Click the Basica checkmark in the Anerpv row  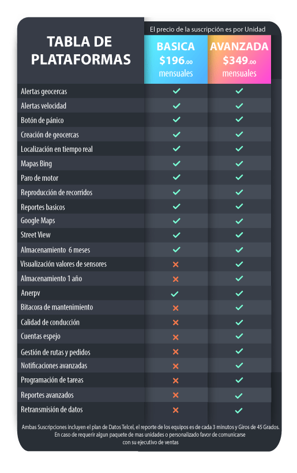pos(175,294)
